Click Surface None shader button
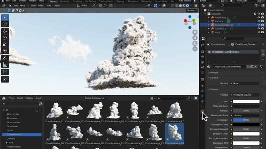Viewport: 266px width, 149px height. point(244,83)
